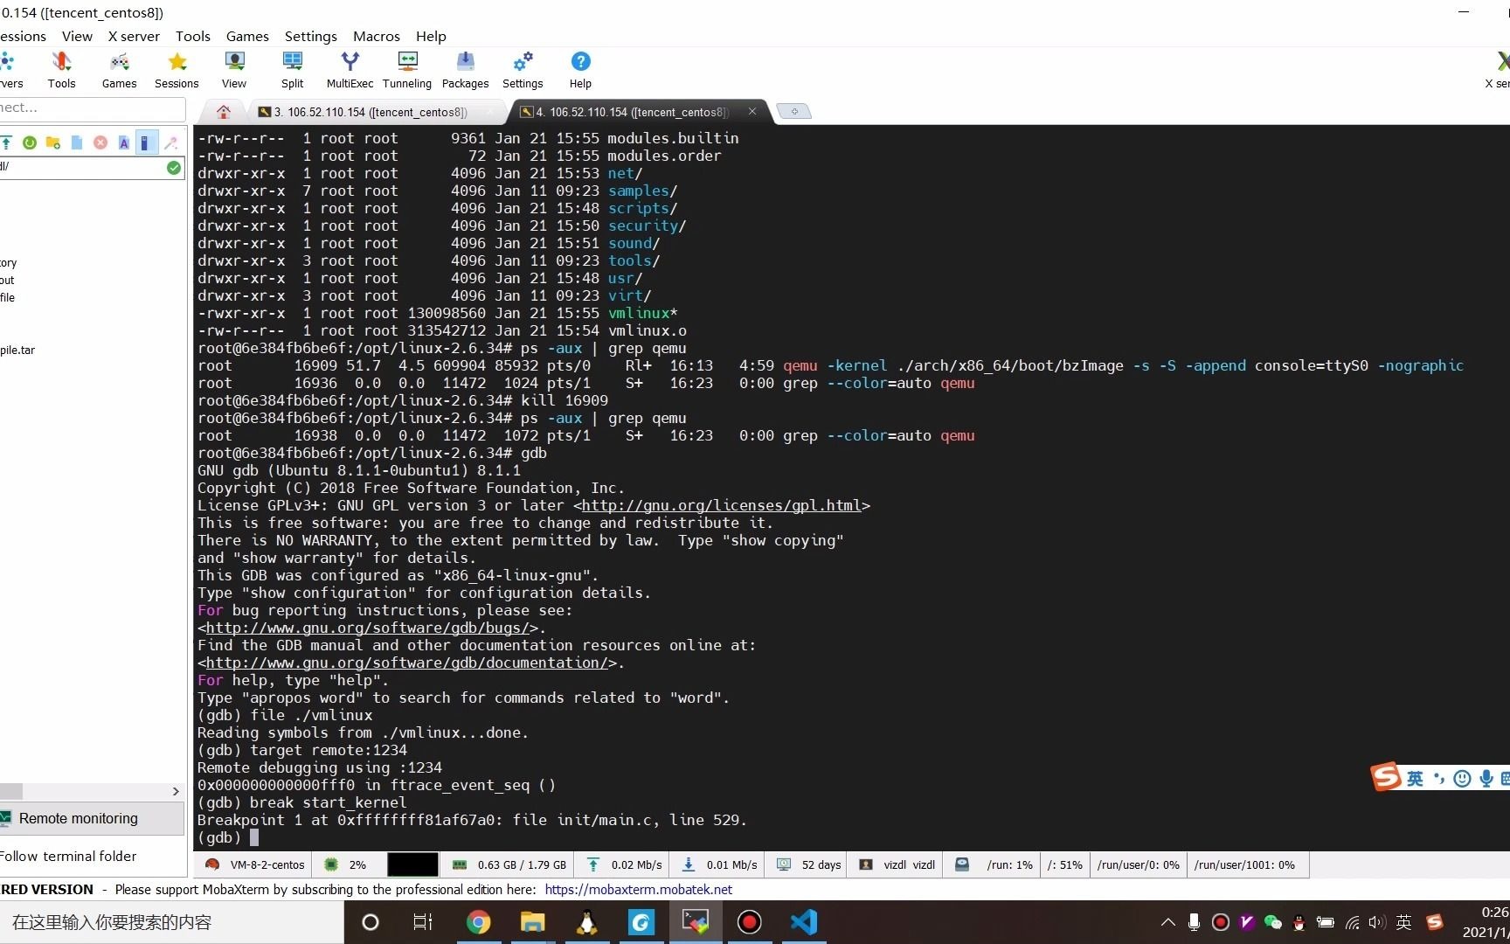Upload a file via the SFTP panel

6,142
